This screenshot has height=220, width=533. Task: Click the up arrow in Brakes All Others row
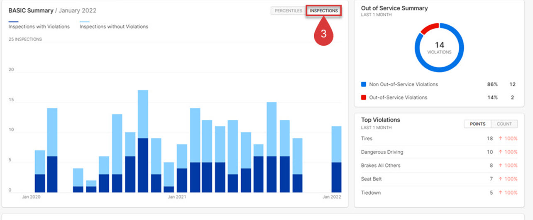[500, 166]
